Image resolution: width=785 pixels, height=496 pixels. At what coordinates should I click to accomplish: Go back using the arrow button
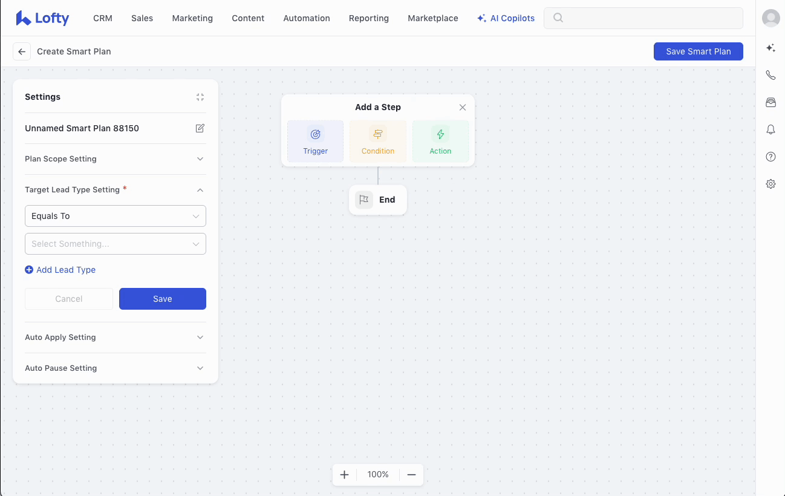point(22,51)
